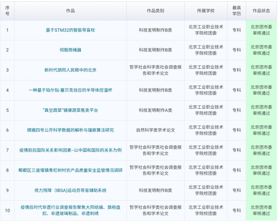Open the 半导体控温杯 entry in row 4
Image resolution: width=278 pixels, height=223 pixels.
70,90
